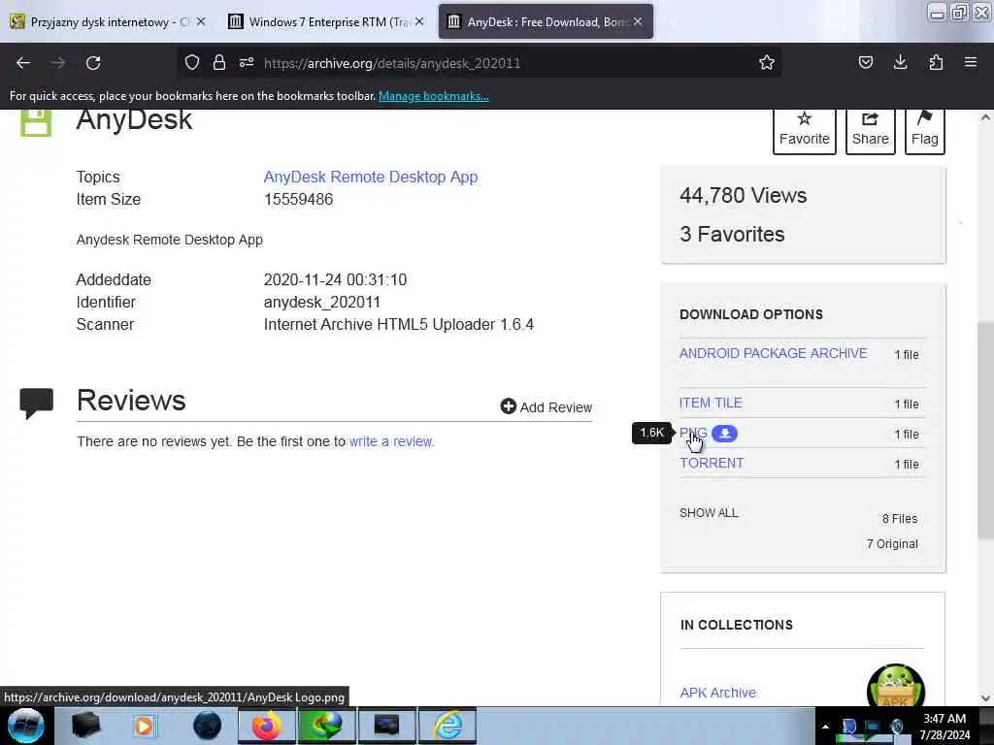Screen dimensions: 994x745
Task: Launch Firefox from the taskbar
Action: [x=266, y=726]
